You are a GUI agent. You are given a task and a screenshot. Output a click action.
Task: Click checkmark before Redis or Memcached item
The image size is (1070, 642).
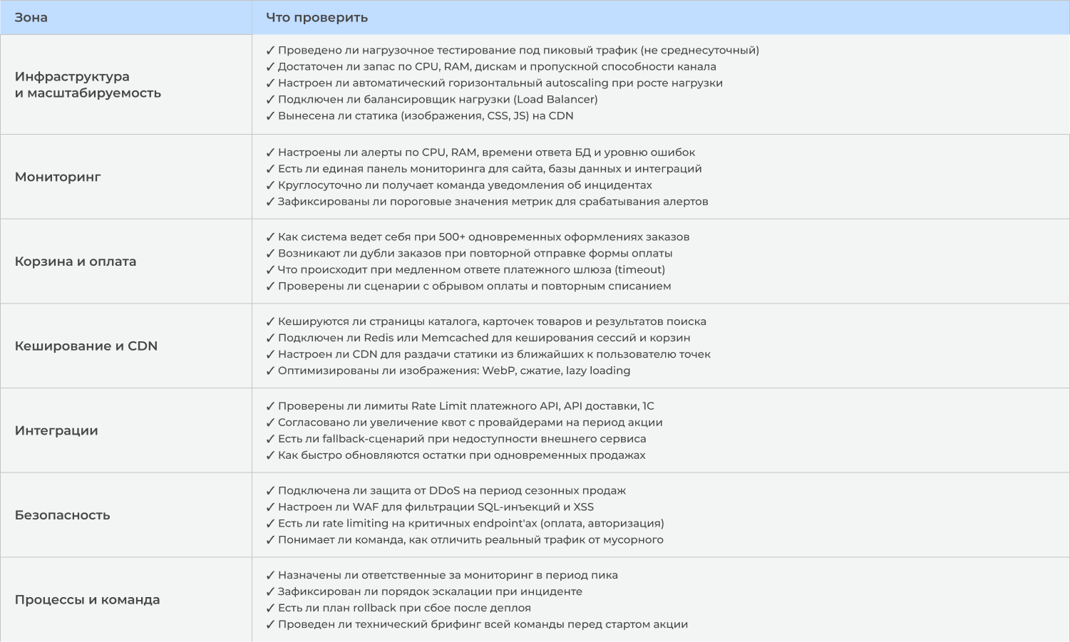270,338
